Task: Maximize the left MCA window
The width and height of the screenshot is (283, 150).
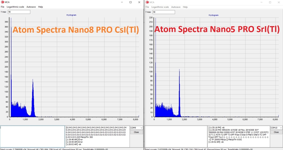Action: [x=131, y=2]
